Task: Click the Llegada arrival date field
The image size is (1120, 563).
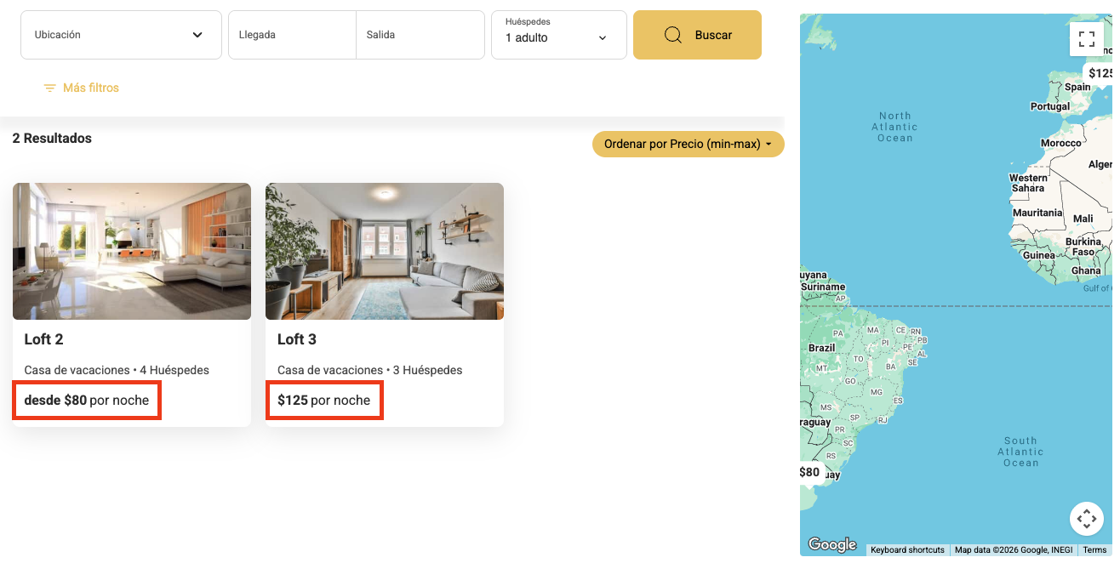Action: click(292, 35)
